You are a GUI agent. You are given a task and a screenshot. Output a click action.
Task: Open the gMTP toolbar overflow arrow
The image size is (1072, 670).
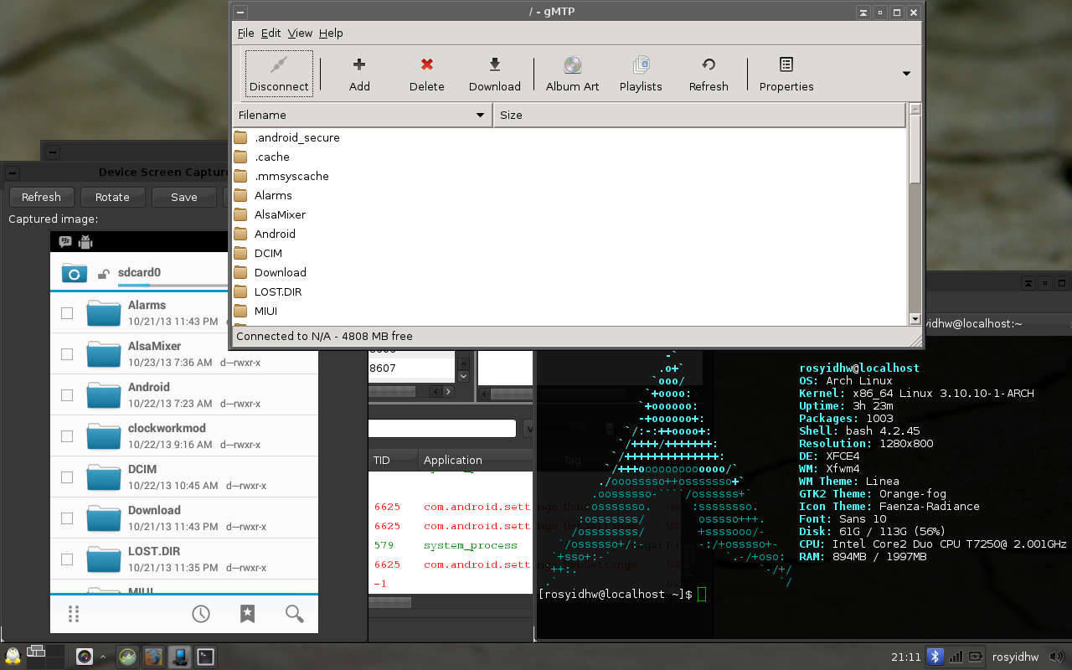[906, 74]
